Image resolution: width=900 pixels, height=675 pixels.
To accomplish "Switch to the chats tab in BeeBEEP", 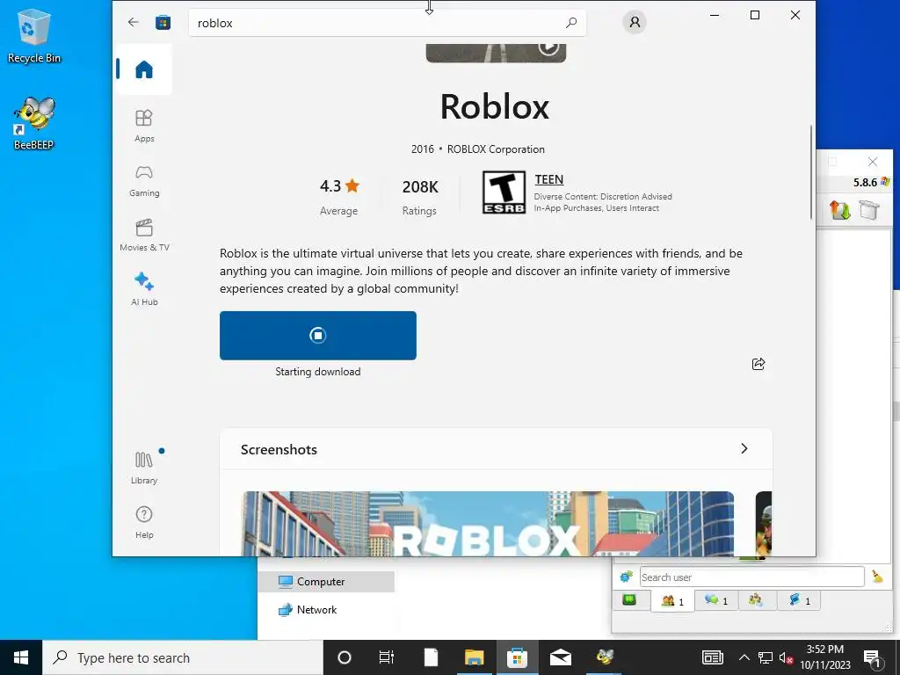I will (715, 600).
